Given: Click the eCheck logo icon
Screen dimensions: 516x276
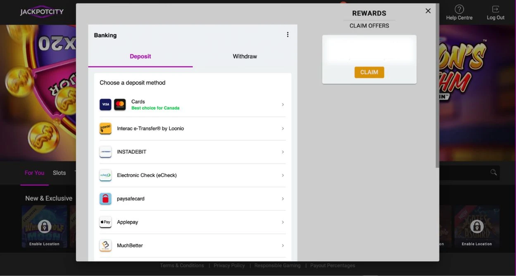Looking at the screenshot, I should (105, 175).
